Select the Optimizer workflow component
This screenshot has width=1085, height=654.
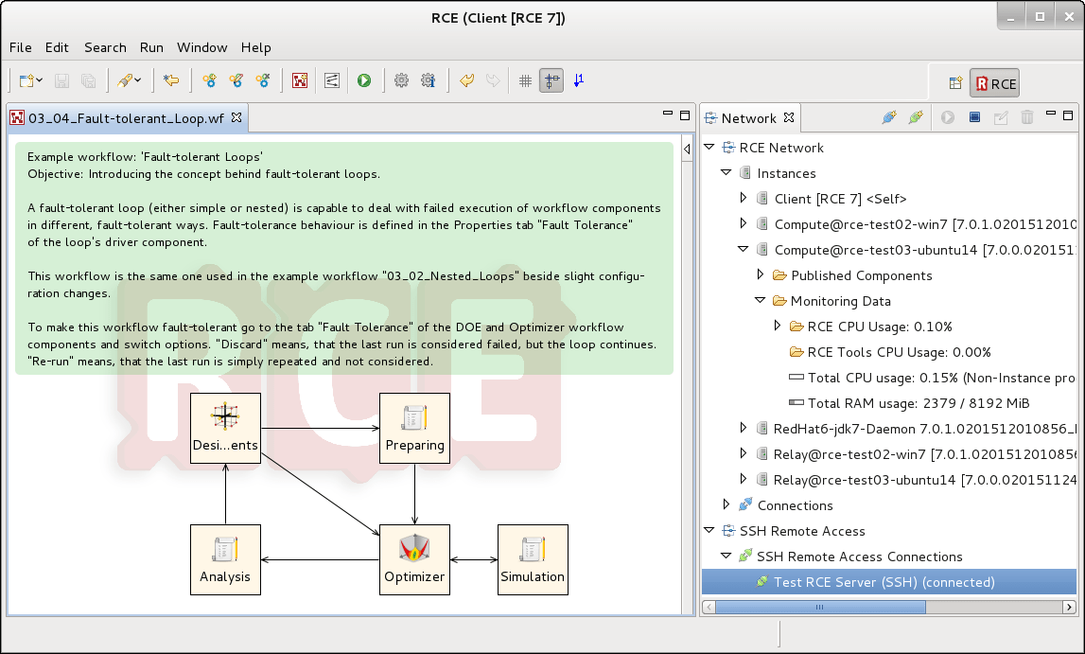414,560
